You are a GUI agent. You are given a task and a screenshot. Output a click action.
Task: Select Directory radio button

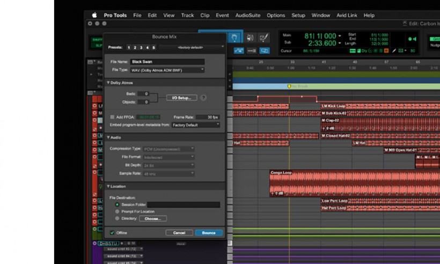tap(118, 218)
